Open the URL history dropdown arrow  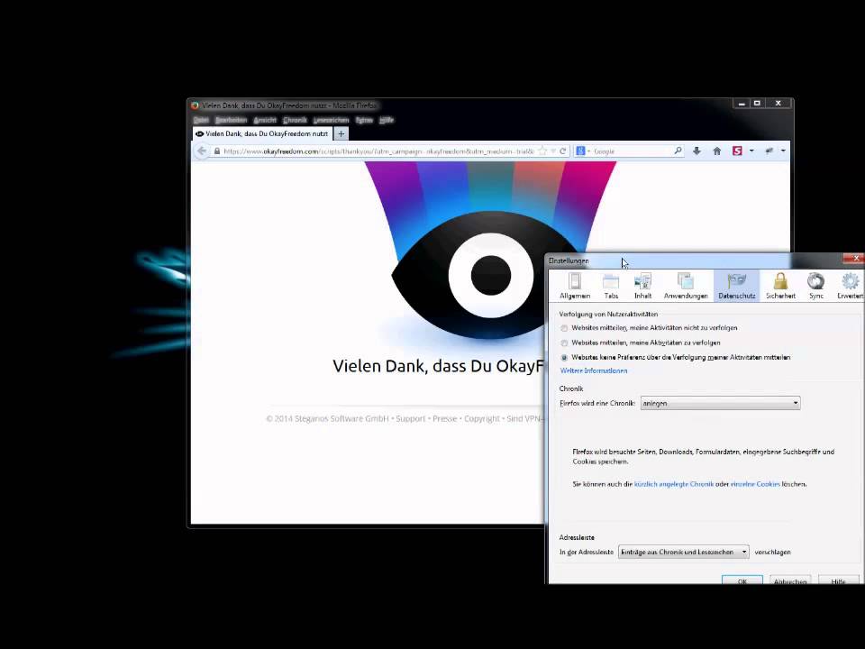[552, 151]
